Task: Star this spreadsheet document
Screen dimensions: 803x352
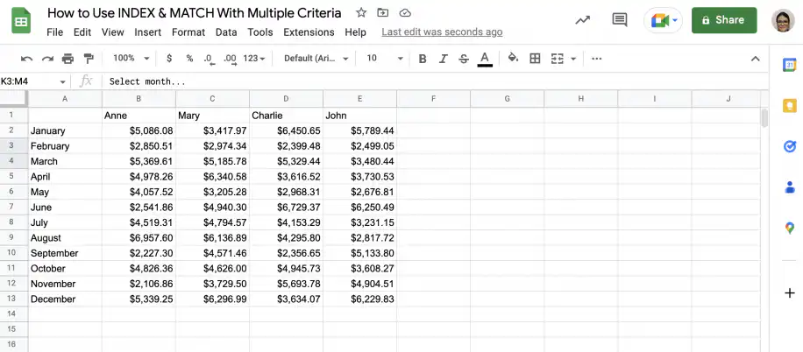Action: 361,13
